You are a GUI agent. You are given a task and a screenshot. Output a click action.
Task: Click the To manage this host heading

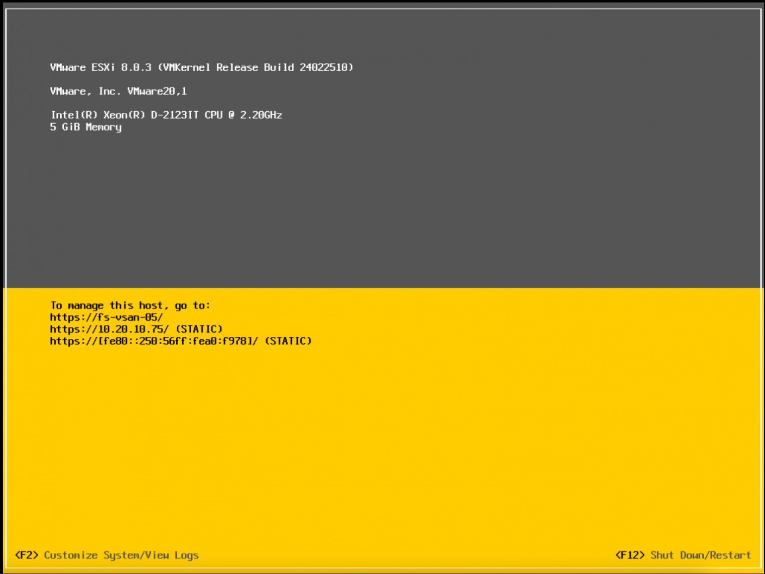pos(129,305)
